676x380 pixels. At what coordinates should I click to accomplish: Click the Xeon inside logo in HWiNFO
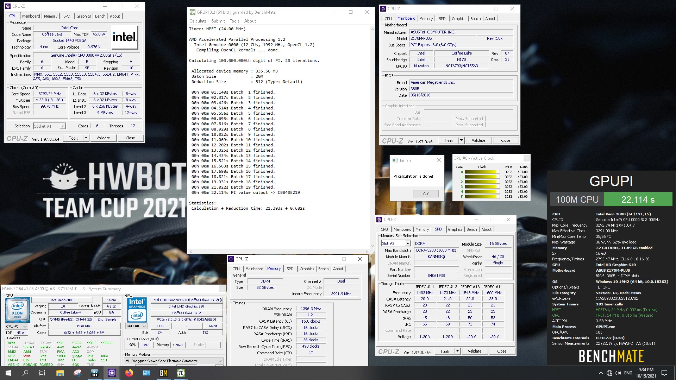click(17, 310)
